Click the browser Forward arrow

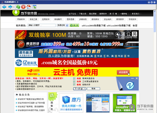(11, 7)
